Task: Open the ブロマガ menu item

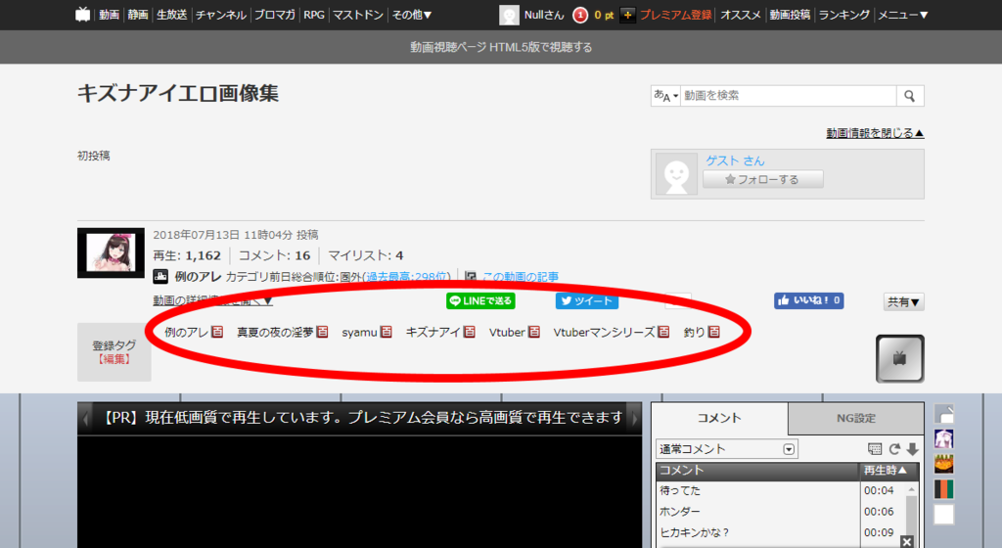Action: 275,14
